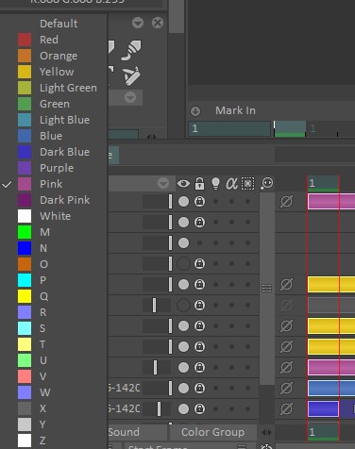Click the empty-set icon of dark blue block layer
Image resolution: width=355 pixels, height=449 pixels.
coord(286,409)
